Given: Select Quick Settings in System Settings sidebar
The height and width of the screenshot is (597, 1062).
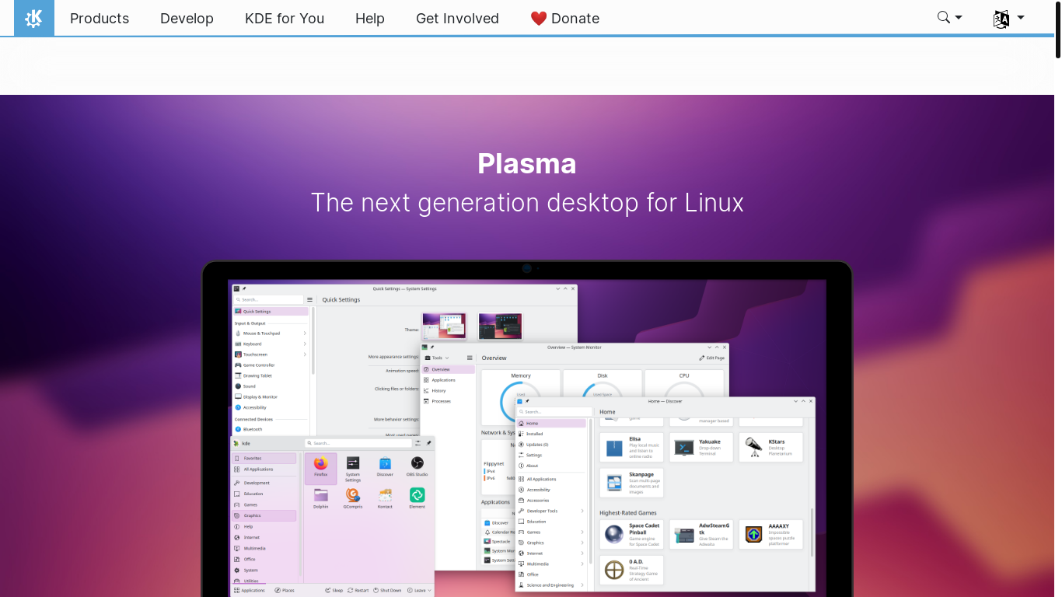Looking at the screenshot, I should 271,311.
